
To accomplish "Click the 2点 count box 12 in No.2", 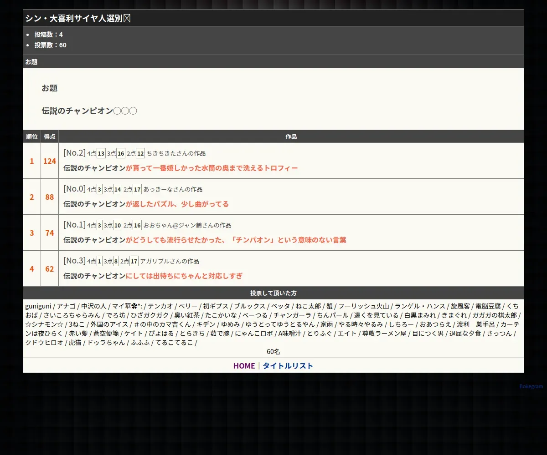I will tap(140, 153).
